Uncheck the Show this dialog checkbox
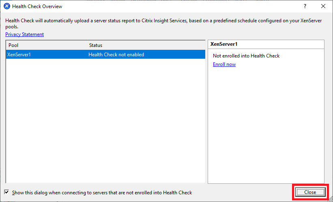The height and width of the screenshot is (202, 333). [7, 192]
